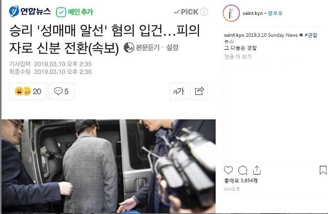Click the 팔로우 follow link
Viewport: 328px width, 214px height.
(275, 13)
